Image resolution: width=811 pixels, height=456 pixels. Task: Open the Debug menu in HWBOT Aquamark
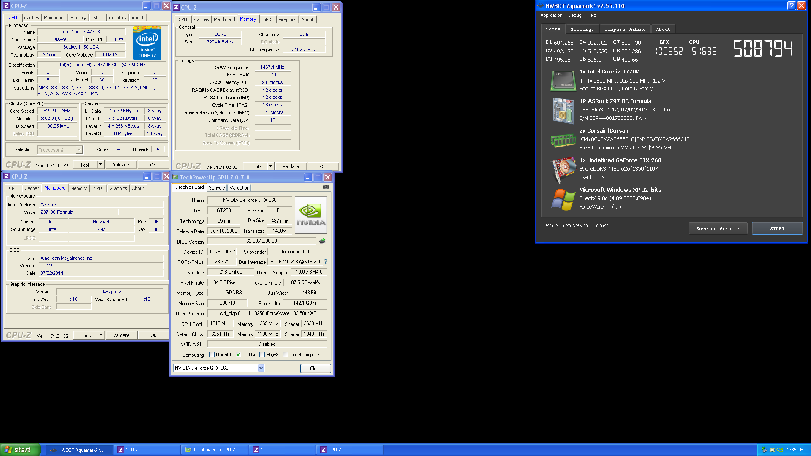(x=574, y=15)
